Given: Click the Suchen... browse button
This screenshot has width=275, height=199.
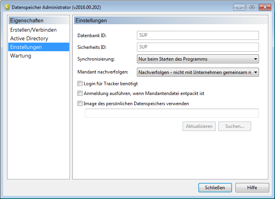Looking at the screenshot, I should (x=235, y=126).
